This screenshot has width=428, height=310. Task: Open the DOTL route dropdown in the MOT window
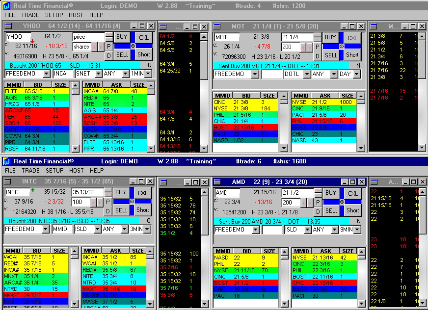[307, 74]
